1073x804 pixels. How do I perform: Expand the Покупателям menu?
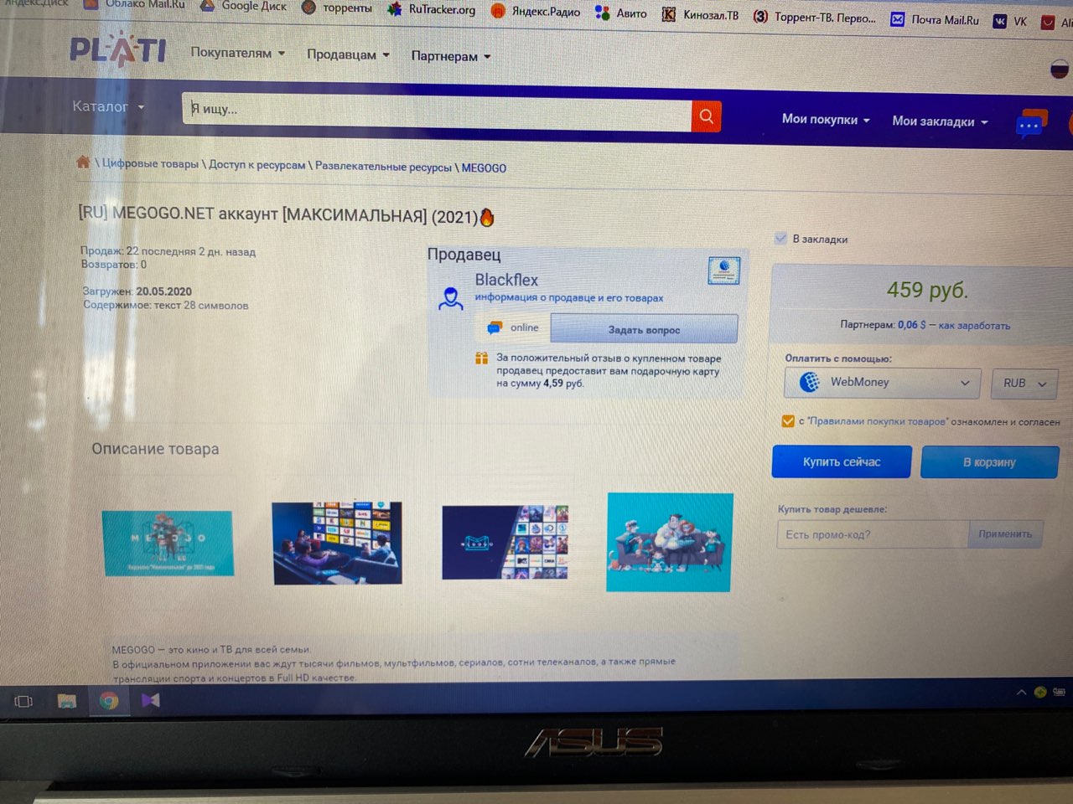(x=238, y=53)
